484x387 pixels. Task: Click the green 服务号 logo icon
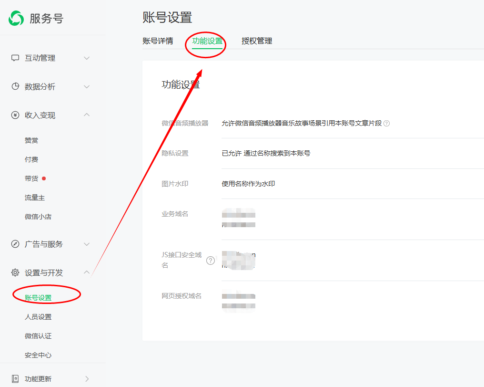pos(16,18)
